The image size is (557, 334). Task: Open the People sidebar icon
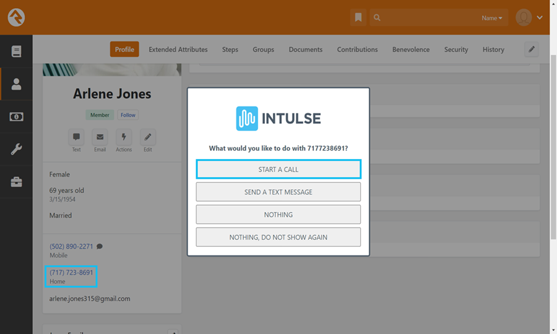16,84
